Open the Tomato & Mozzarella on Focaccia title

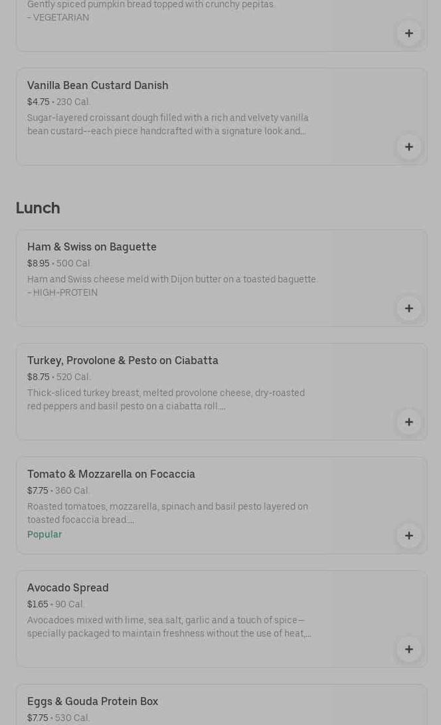point(111,474)
